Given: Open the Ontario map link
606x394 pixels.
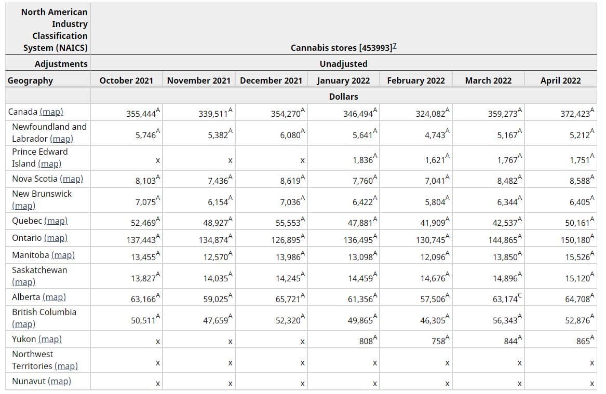Looking at the screenshot, I should (x=56, y=238).
